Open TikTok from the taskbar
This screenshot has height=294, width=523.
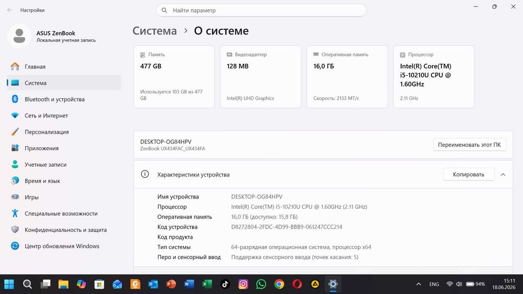[225, 284]
